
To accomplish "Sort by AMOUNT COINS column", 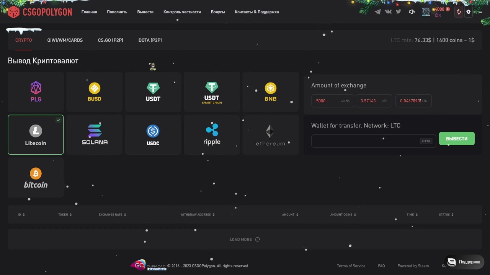I will [343, 215].
